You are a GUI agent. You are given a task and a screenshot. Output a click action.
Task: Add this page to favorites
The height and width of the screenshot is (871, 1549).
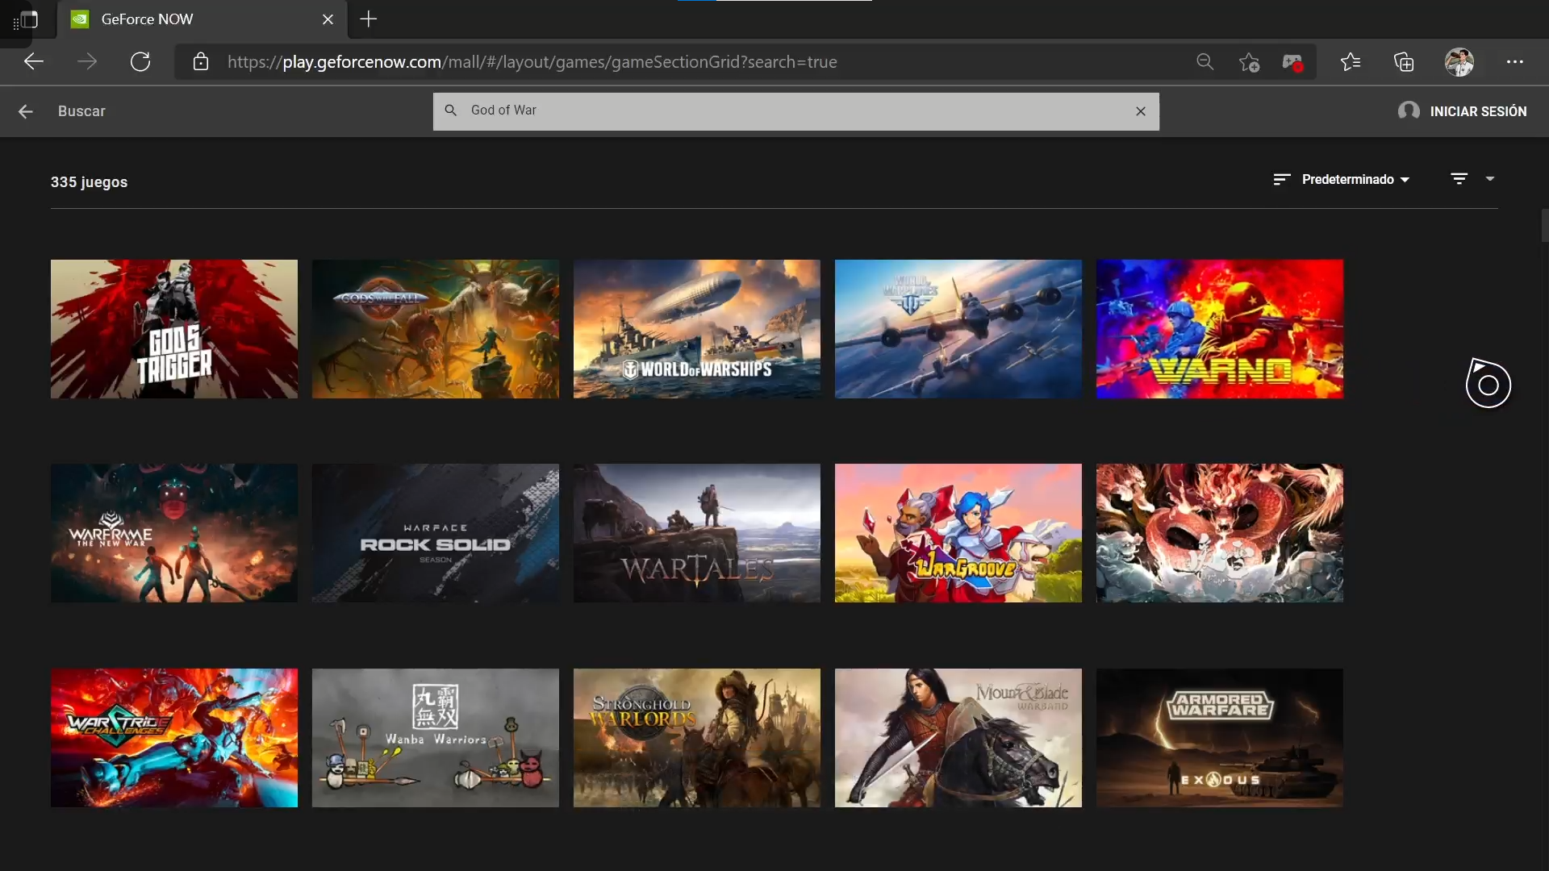coord(1249,62)
